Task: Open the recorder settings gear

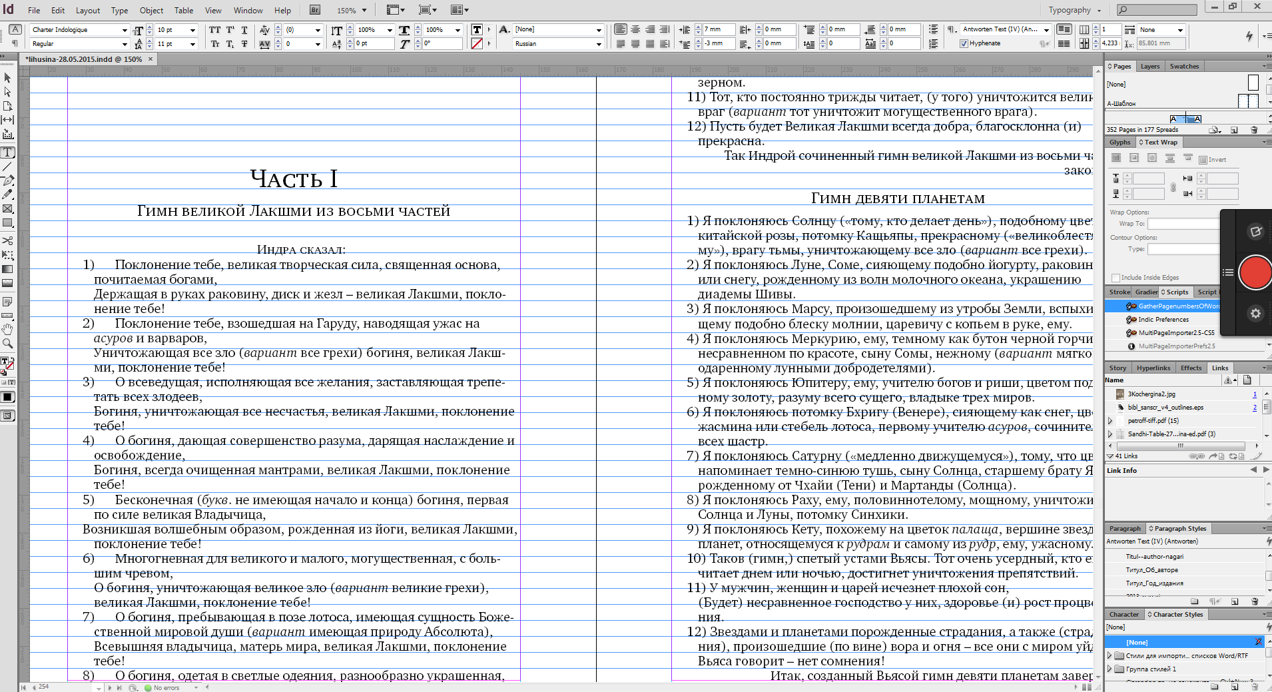Action: (x=1255, y=313)
